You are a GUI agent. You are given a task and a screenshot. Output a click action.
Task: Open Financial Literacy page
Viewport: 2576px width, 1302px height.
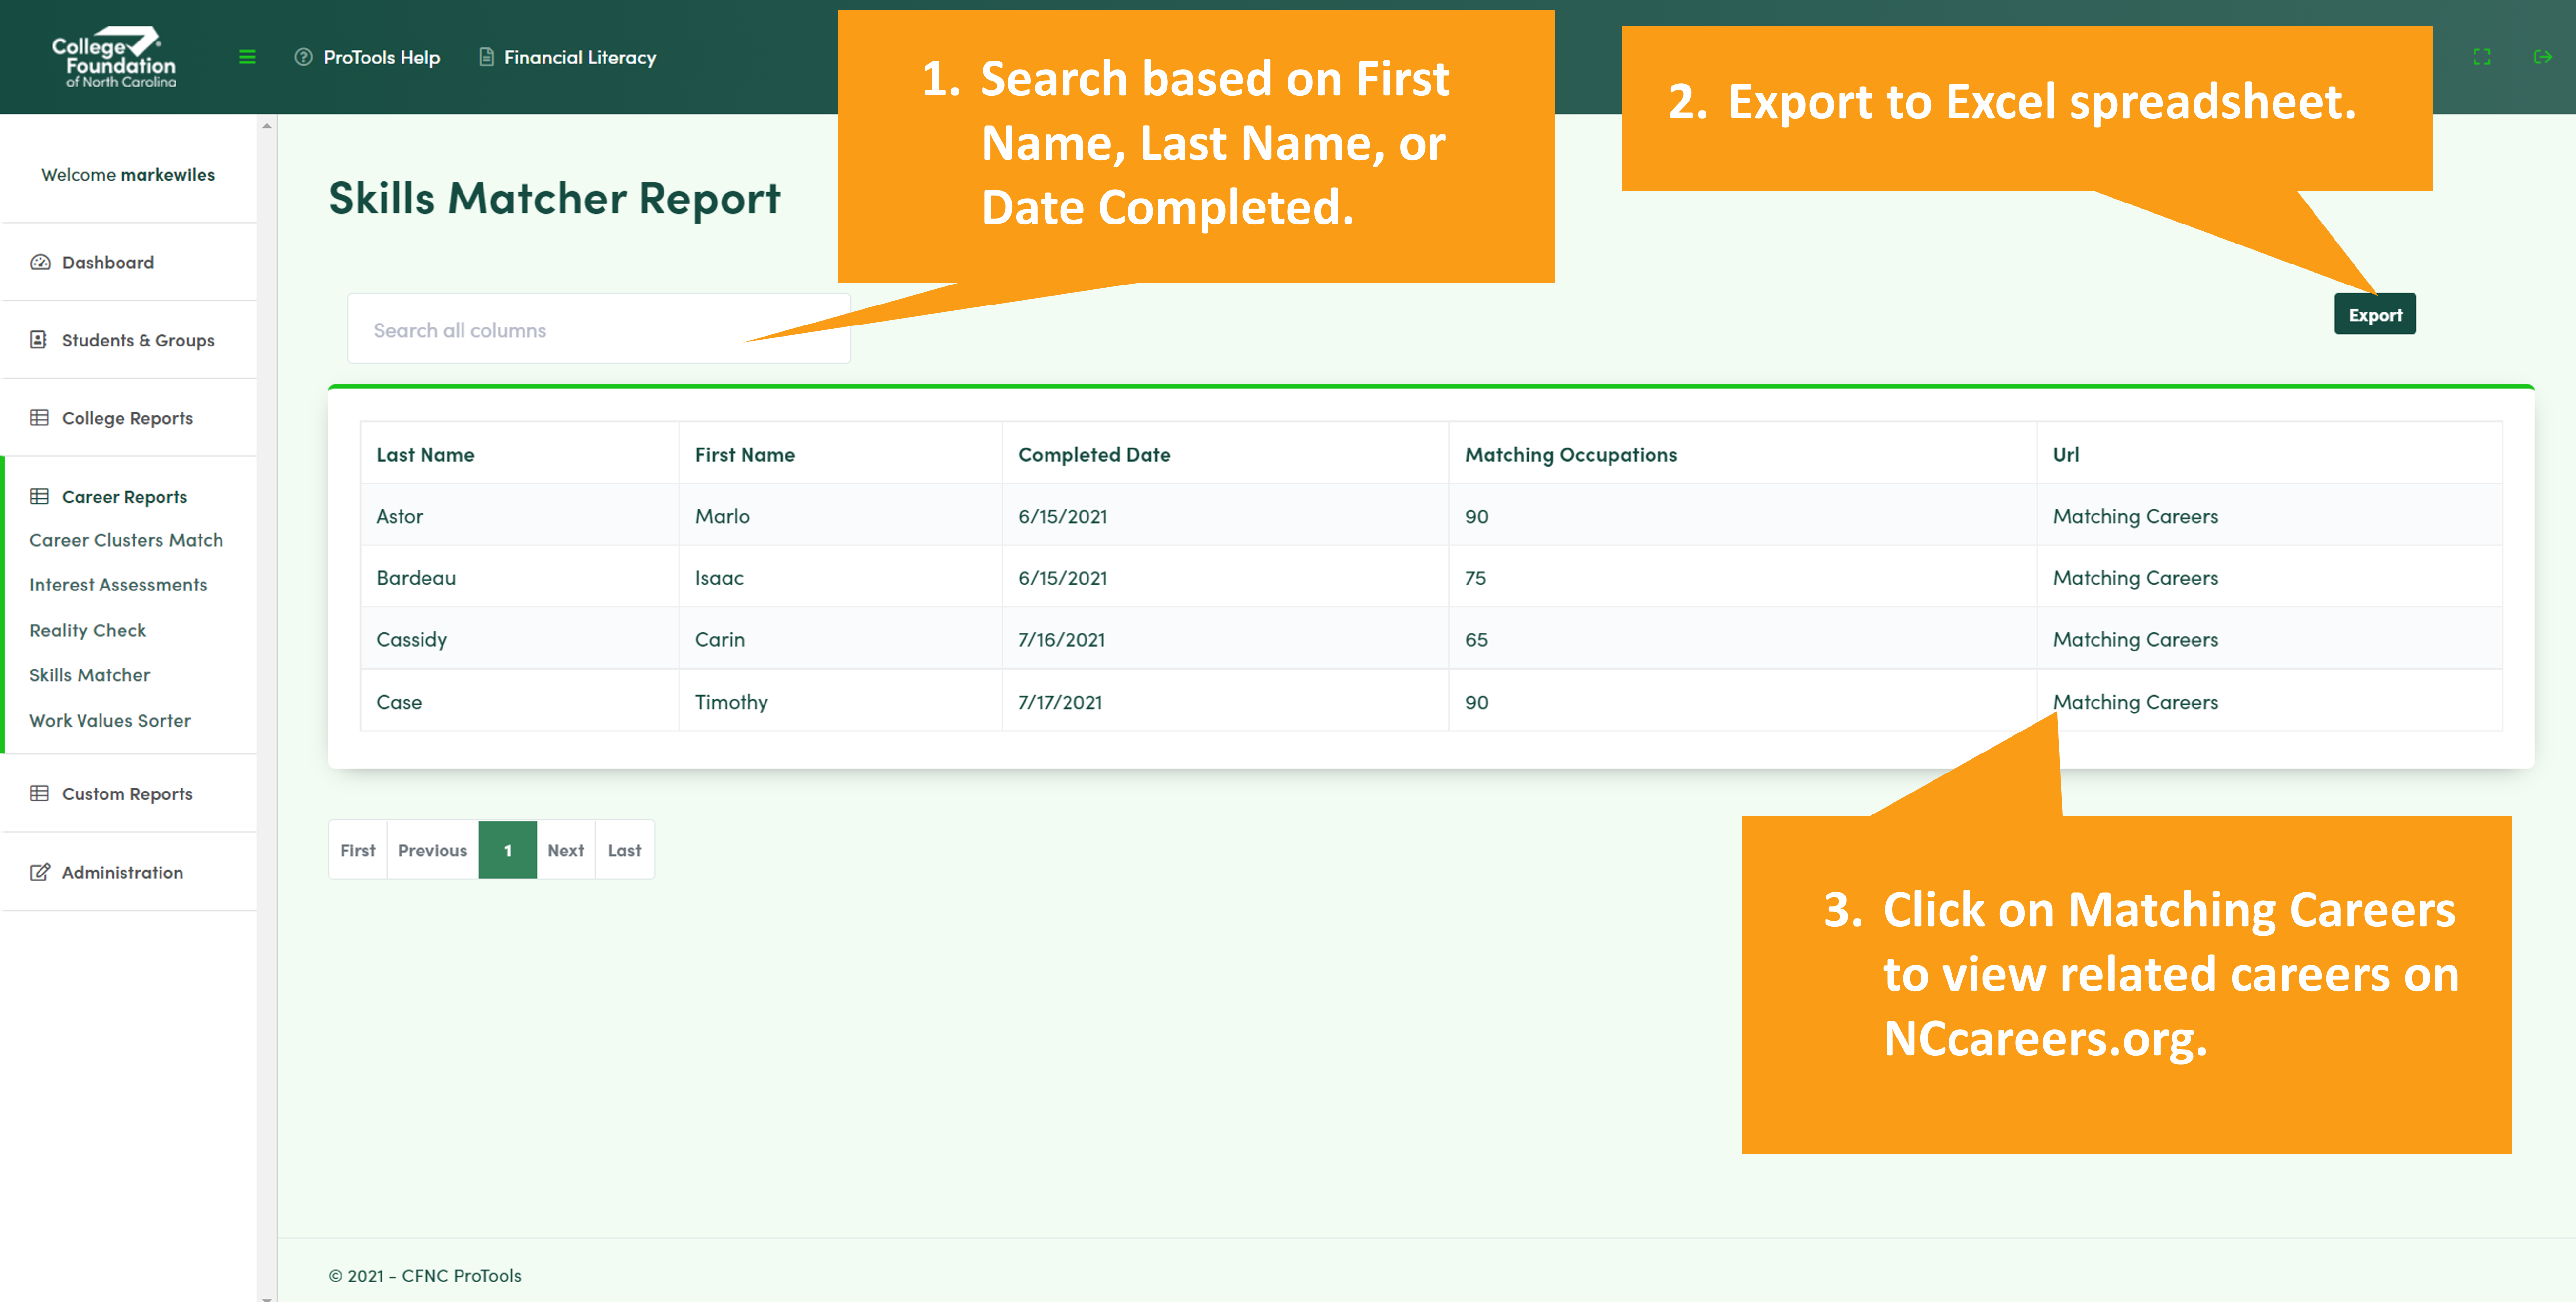coord(580,57)
